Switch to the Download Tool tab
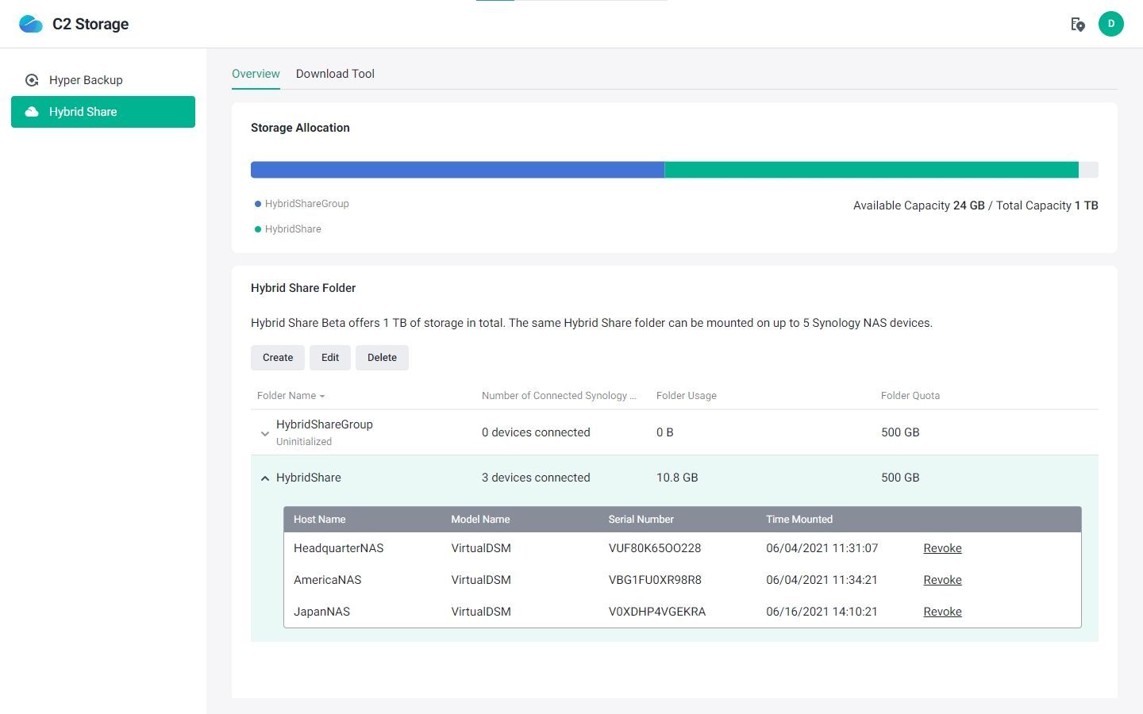1143x714 pixels. tap(335, 74)
